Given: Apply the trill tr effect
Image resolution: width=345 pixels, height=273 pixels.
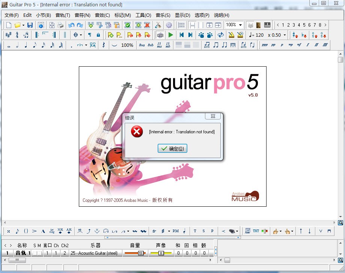Looking at the screenshot, I should (154, 231).
